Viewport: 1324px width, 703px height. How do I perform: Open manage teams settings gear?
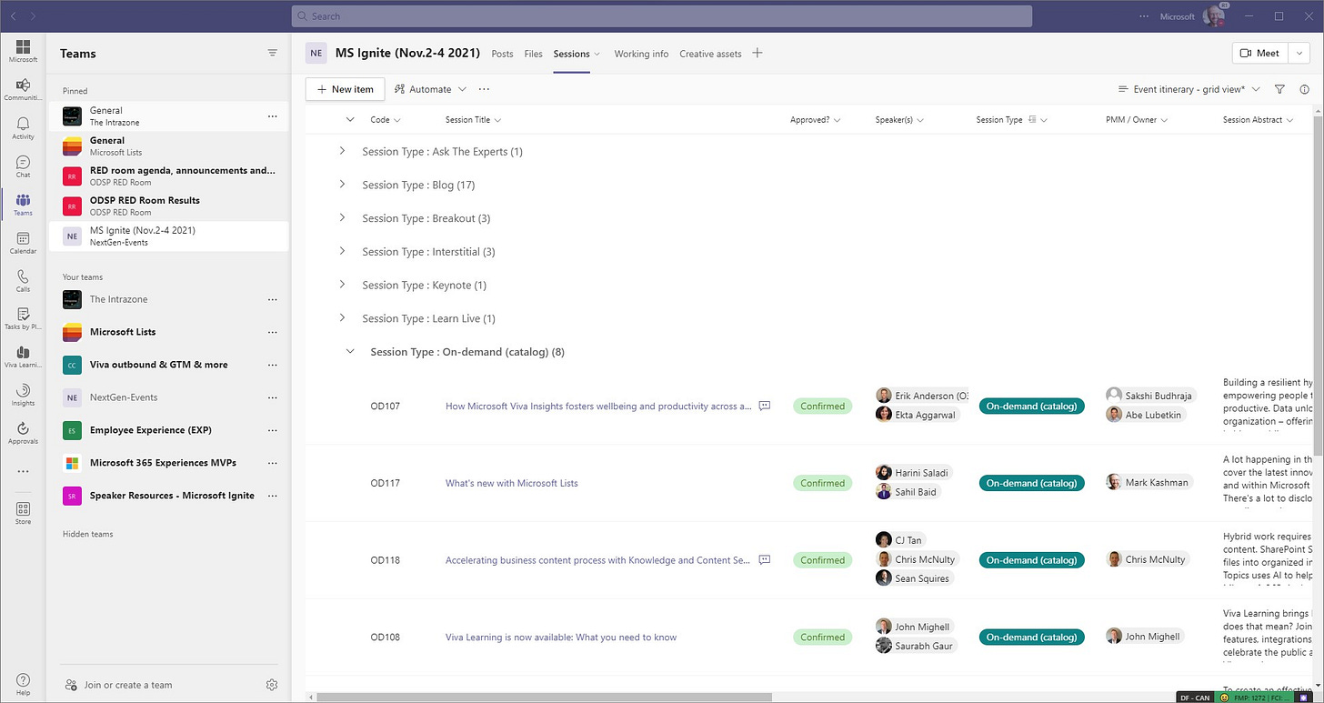271,685
